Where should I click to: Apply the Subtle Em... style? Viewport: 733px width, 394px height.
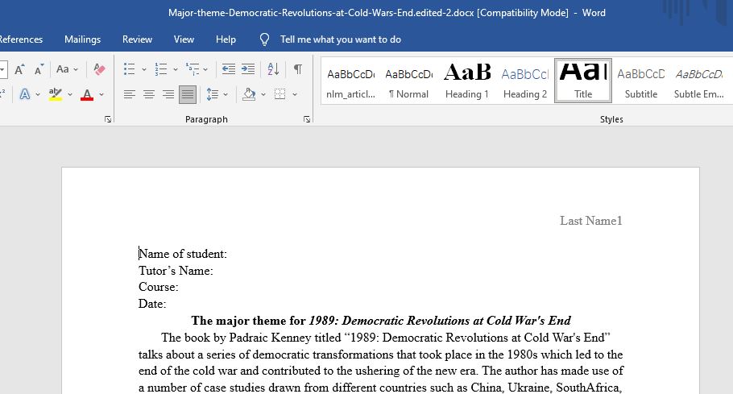(699, 81)
